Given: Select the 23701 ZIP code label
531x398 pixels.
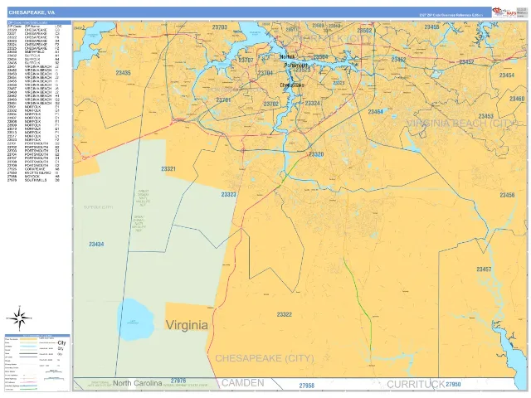Looking at the screenshot, I should pos(223,100).
